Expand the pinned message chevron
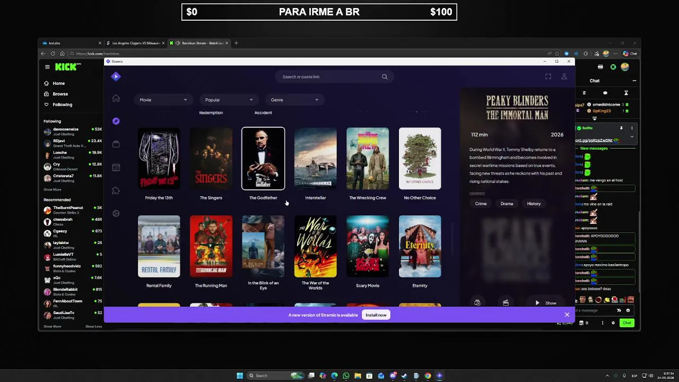The image size is (679, 382). point(631,136)
